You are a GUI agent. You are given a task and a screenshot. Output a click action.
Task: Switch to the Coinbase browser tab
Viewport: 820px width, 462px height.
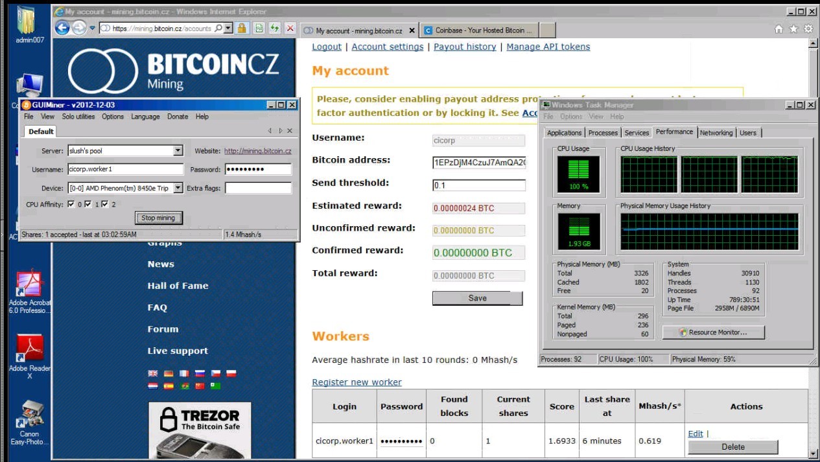[480, 30]
